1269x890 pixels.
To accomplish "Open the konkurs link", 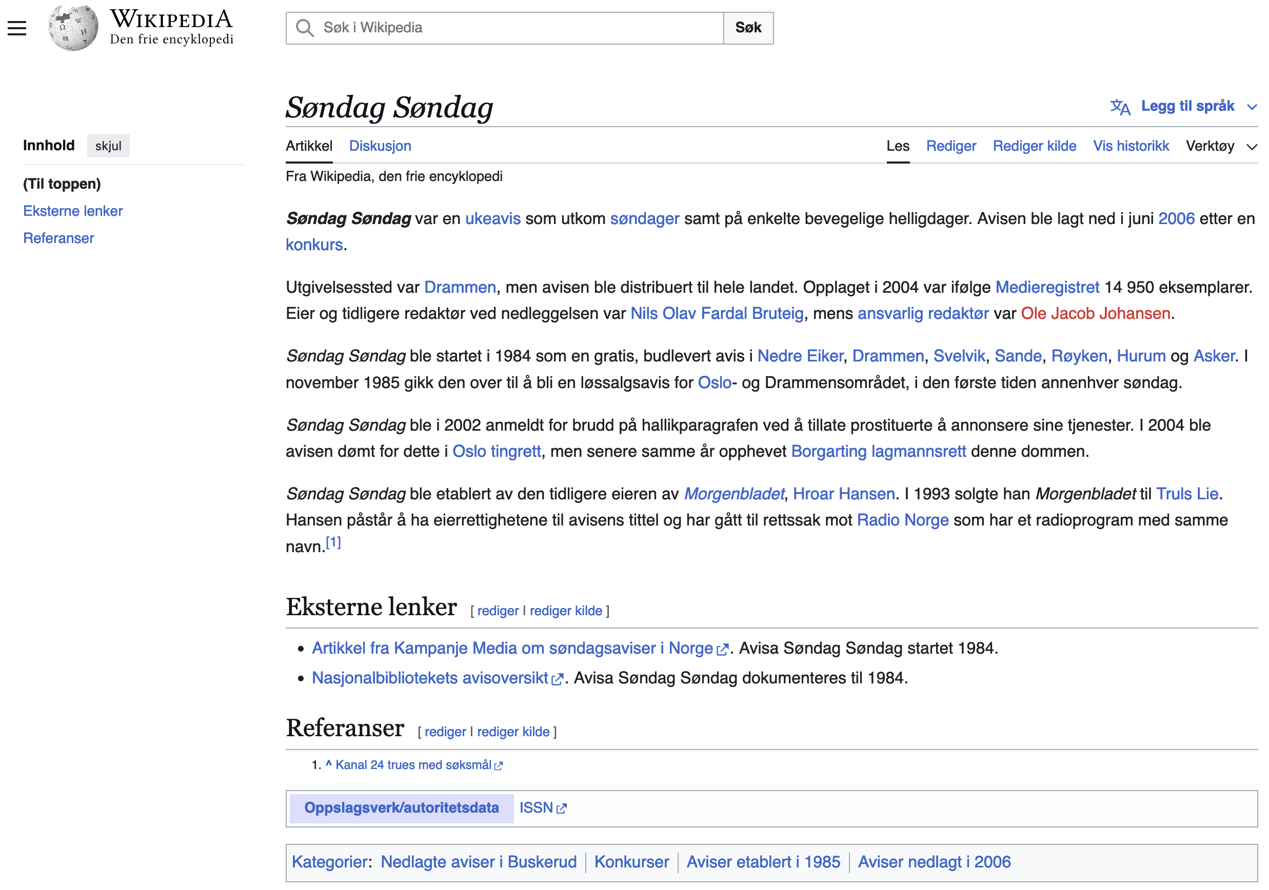I will tap(314, 245).
